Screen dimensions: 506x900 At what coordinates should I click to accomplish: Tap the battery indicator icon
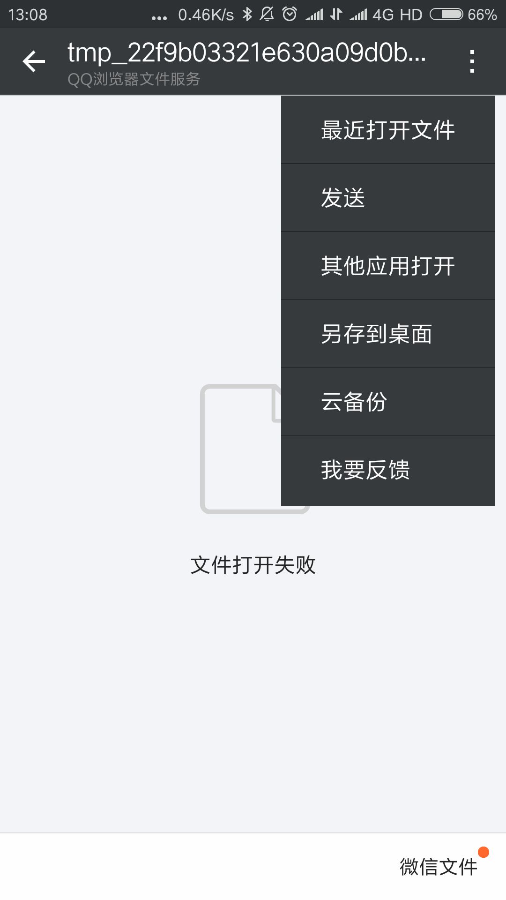click(x=446, y=15)
